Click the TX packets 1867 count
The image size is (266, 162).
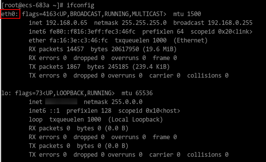click(73, 67)
